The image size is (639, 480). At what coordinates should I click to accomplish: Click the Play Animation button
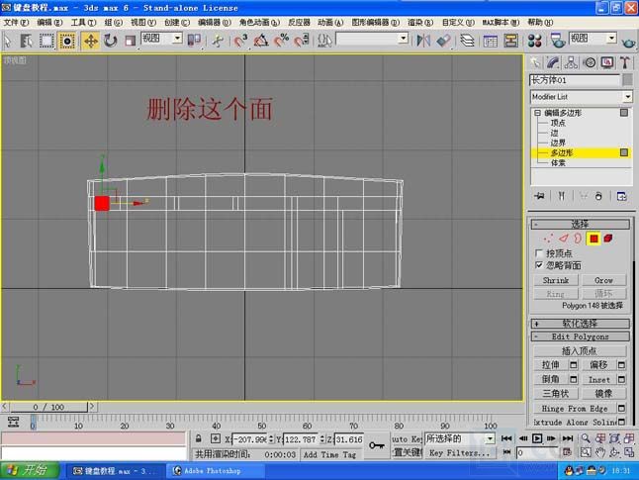(537, 438)
